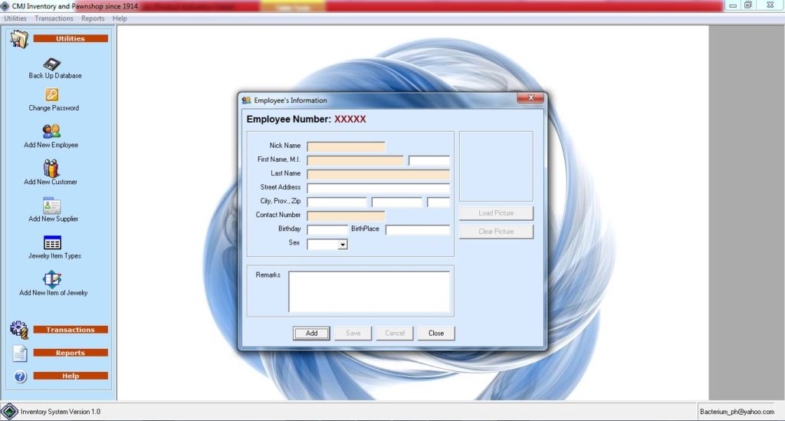Close the Employee's Information dialog with X
This screenshot has width=785, height=421.
pyautogui.click(x=530, y=97)
